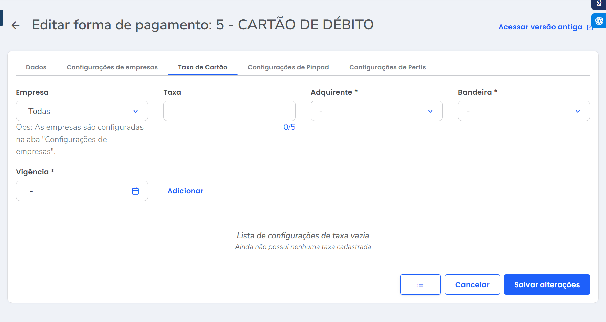Click the calendar icon in Vigência field
This screenshot has width=606, height=322.
tap(135, 191)
